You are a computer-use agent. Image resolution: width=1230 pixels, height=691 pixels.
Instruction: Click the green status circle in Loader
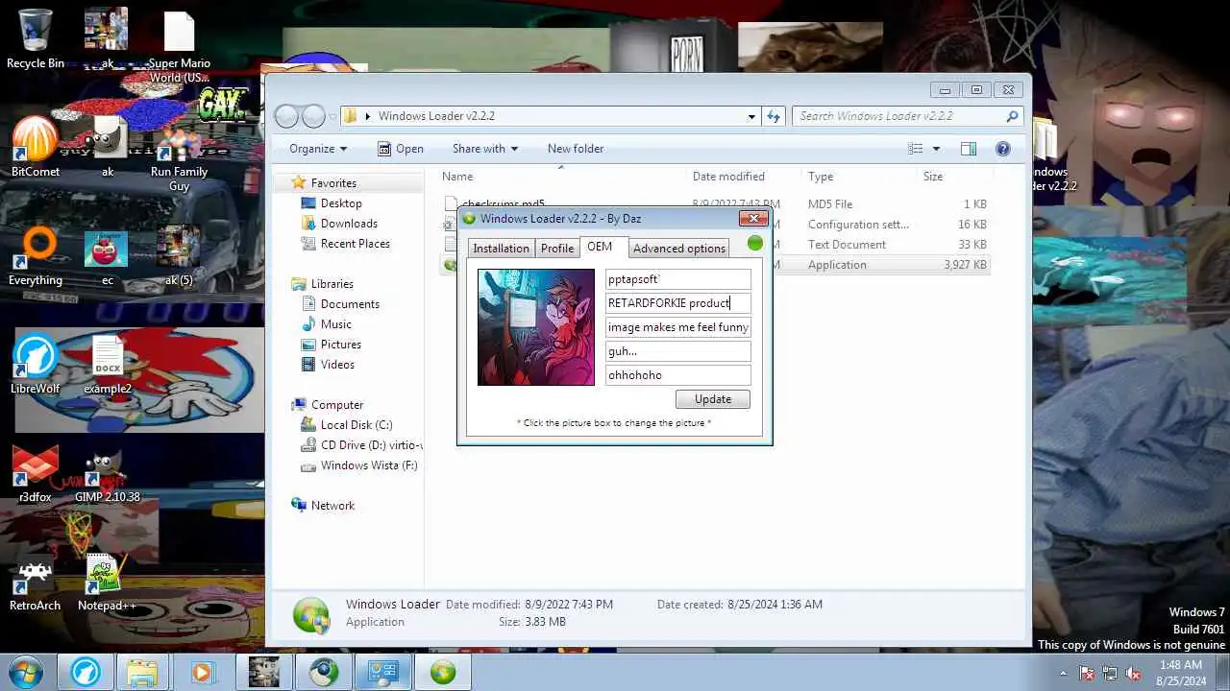pyautogui.click(x=754, y=243)
